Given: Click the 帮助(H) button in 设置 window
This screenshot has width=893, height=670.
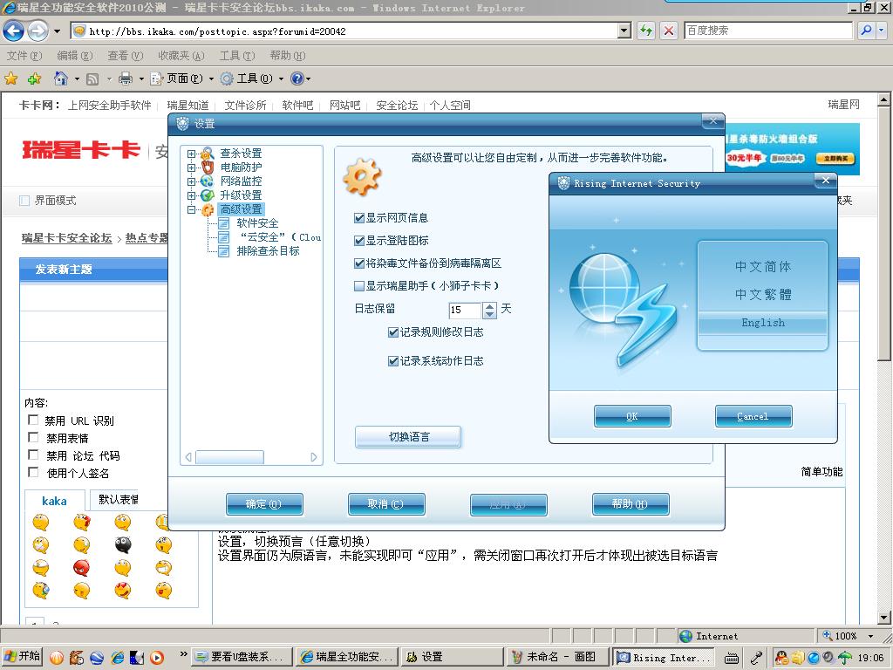Looking at the screenshot, I should coord(631,504).
